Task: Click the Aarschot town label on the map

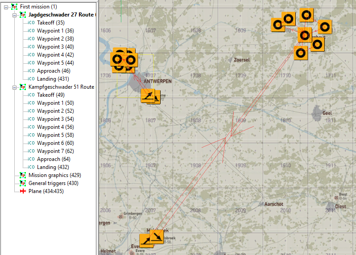Action: tap(273, 204)
